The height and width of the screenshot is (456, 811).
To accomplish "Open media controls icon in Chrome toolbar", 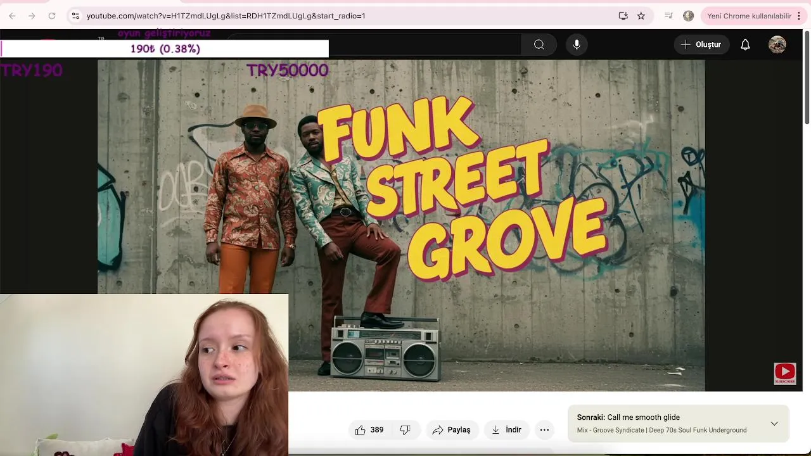I will (x=668, y=16).
